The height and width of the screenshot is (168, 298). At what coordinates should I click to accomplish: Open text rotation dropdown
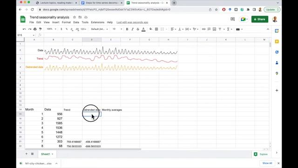pyautogui.click(x=196, y=29)
